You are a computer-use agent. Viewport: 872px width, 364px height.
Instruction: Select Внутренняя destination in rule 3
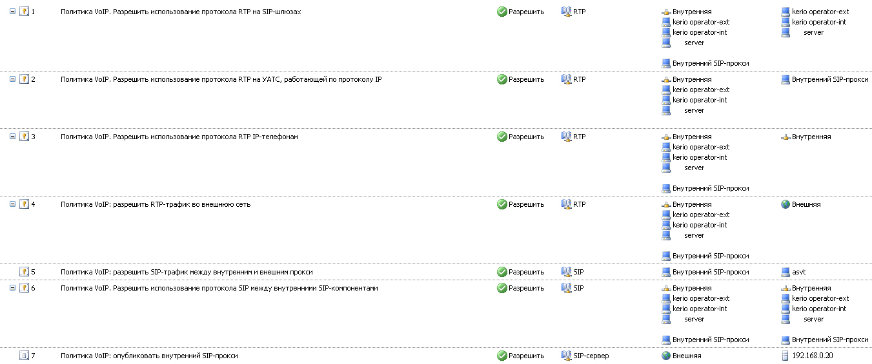(x=811, y=137)
